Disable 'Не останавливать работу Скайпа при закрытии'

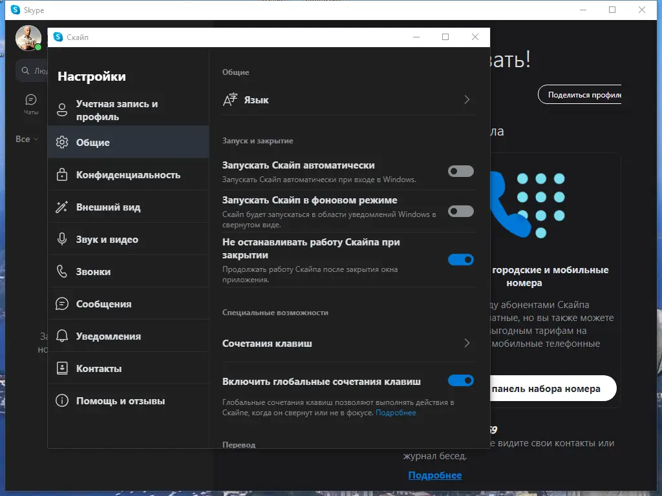click(x=460, y=260)
